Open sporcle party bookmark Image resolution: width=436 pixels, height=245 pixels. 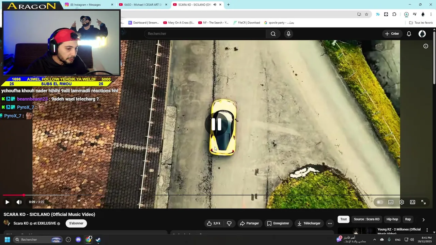point(279,23)
